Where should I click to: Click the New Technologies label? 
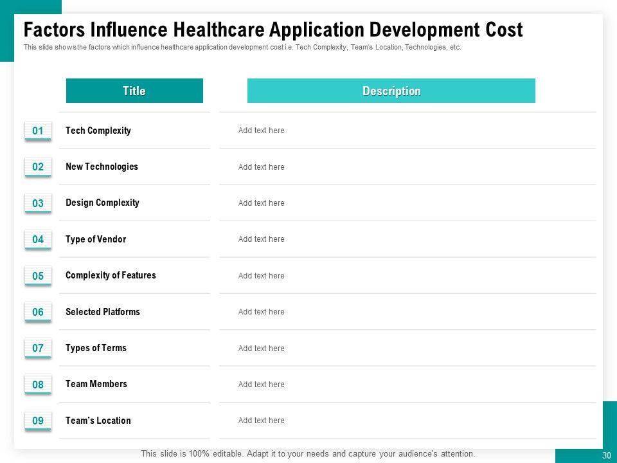pos(102,167)
